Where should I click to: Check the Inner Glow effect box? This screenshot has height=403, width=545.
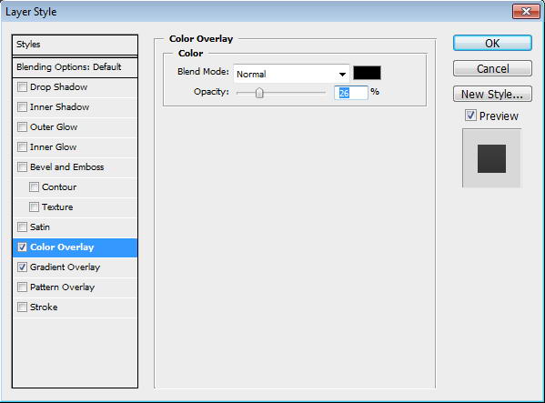pos(22,147)
